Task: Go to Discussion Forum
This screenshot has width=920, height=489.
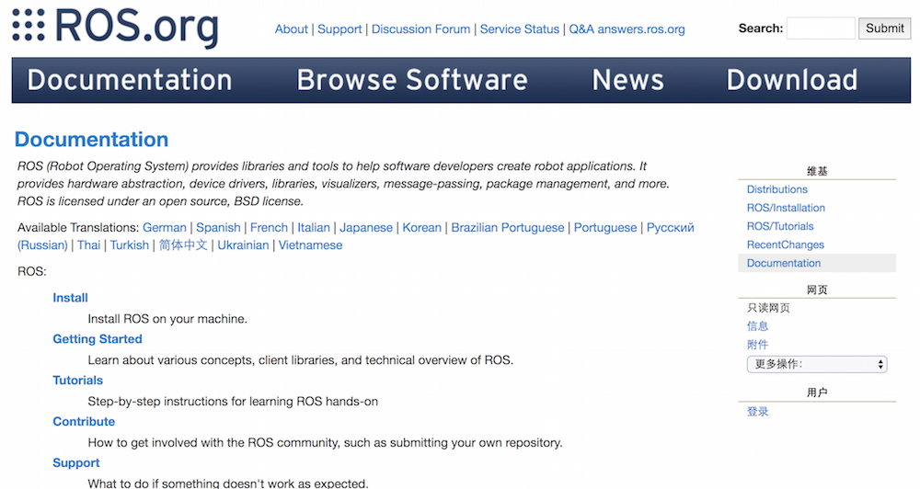Action: [420, 29]
